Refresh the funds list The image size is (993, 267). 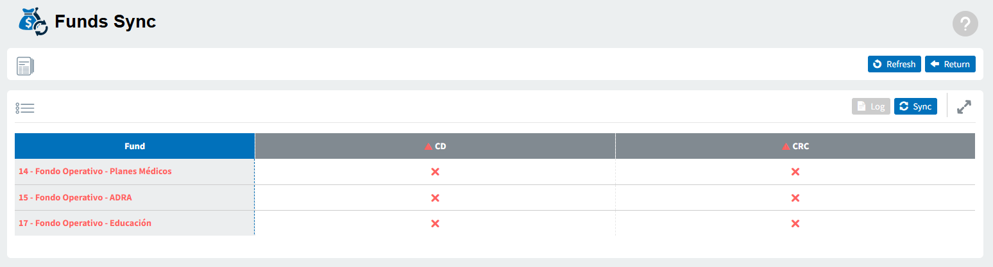point(894,64)
